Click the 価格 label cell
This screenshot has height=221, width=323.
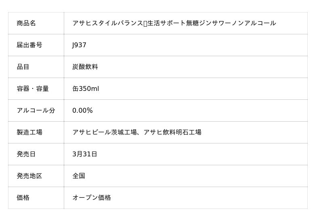pyautogui.click(x=23, y=198)
